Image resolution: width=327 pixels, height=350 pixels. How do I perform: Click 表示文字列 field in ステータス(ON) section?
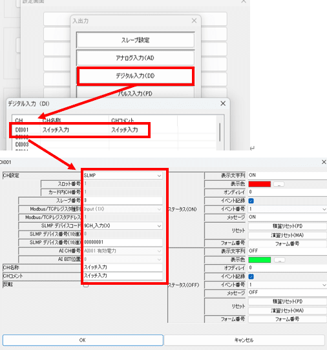pyautogui.click(x=288, y=175)
